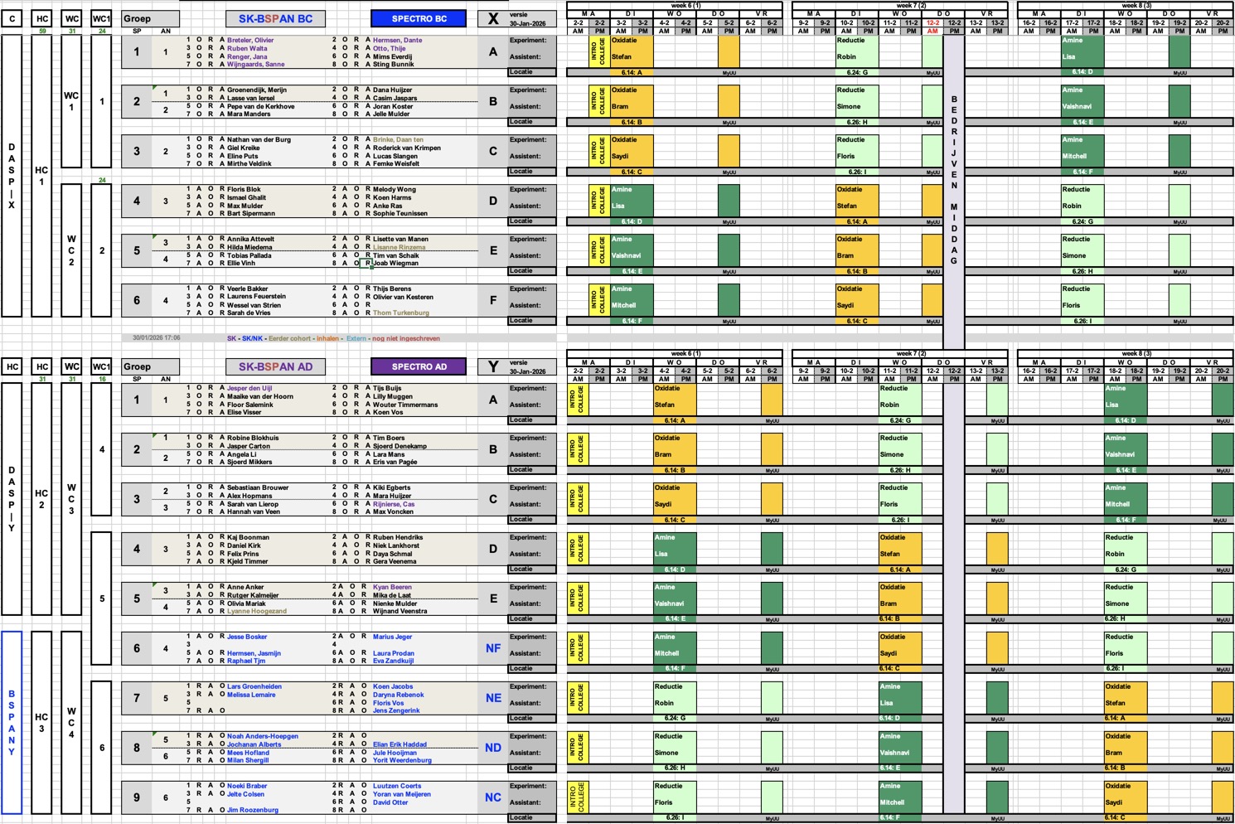
Task: Select the blue BSPAN Y box
Action: [12, 723]
